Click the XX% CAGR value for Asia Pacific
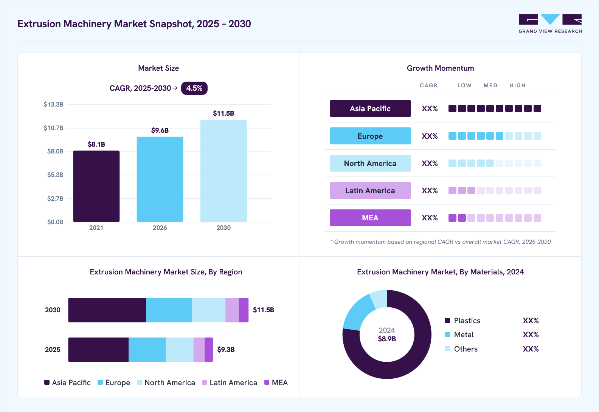Screen dimensions: 599x412 pyautogui.click(x=430, y=108)
